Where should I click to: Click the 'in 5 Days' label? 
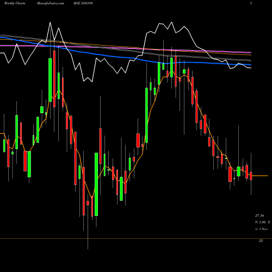point(262,229)
